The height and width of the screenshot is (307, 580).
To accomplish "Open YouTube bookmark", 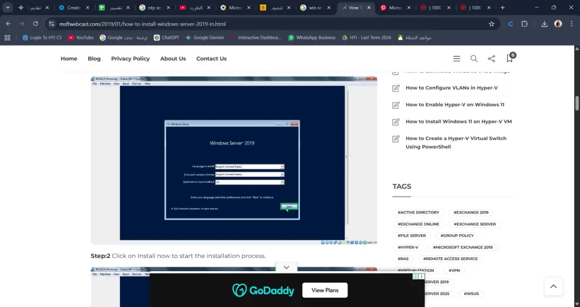I will coord(81,38).
